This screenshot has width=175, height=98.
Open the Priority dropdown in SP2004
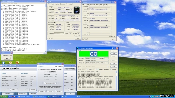tap(95, 69)
